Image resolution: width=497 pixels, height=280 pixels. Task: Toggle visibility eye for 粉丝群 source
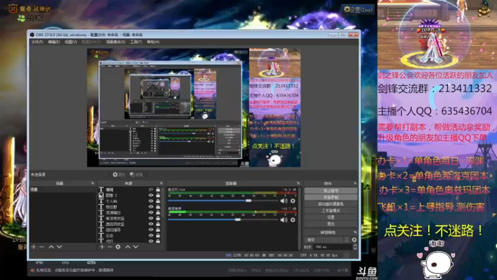151,207
